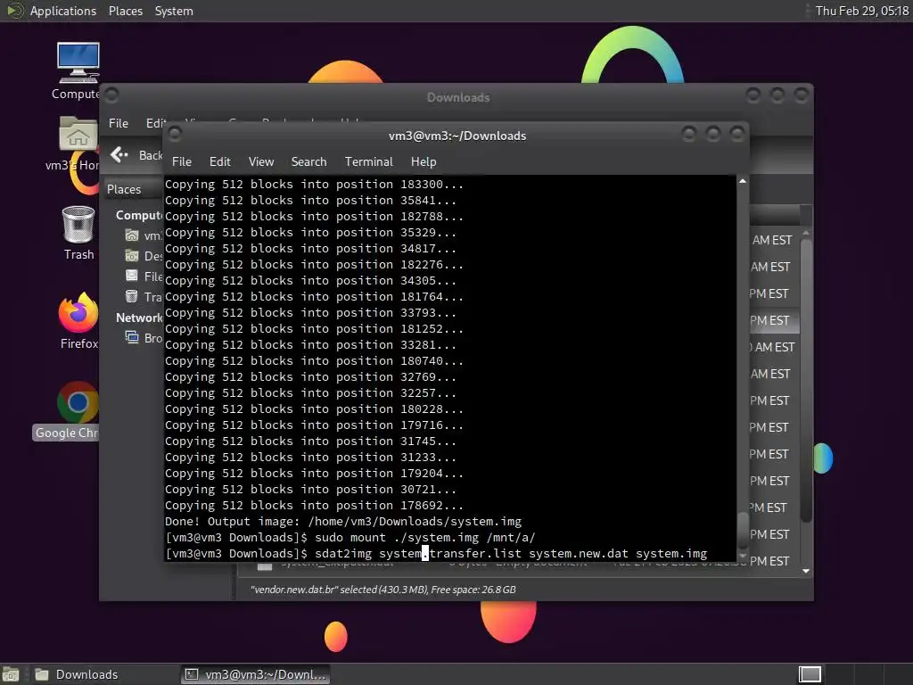The image size is (913, 685).
Task: Open terminal Help menu
Action: tap(424, 161)
